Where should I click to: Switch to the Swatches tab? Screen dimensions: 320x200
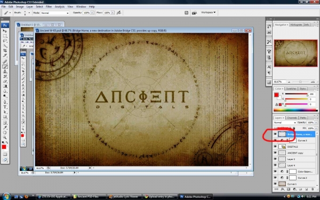coord(291,89)
